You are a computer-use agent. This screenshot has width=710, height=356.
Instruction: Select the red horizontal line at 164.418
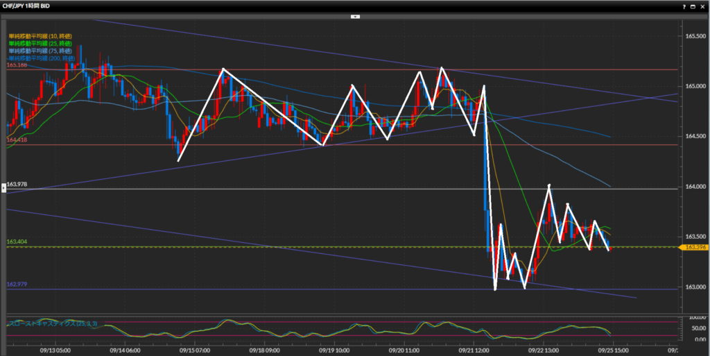(x=347, y=144)
